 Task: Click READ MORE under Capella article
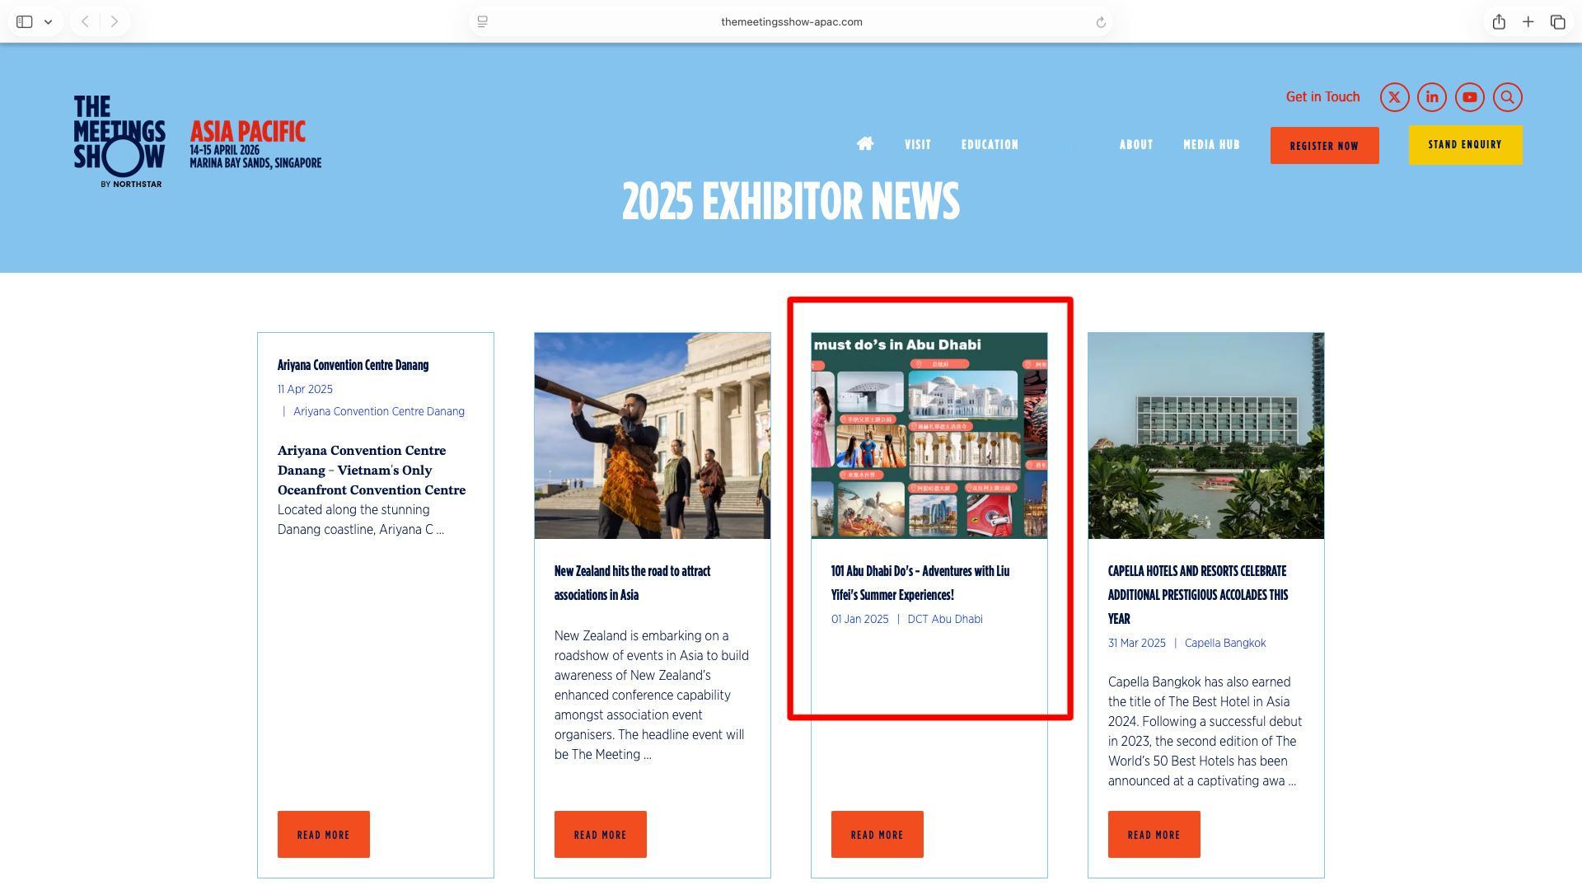point(1154,835)
